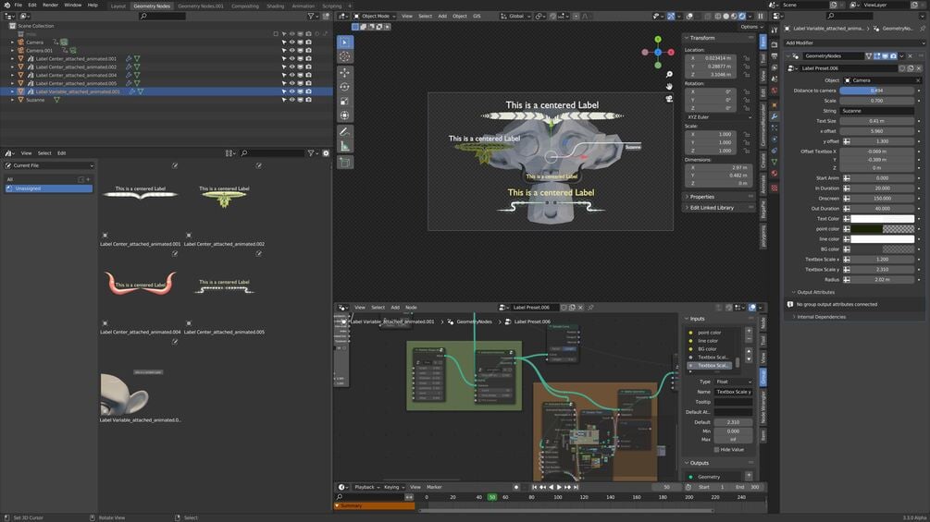Click the line color swatch
Viewport: 930px width, 522px height.
[x=883, y=239]
